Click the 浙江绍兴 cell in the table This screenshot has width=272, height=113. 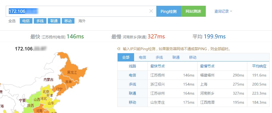[157, 84]
